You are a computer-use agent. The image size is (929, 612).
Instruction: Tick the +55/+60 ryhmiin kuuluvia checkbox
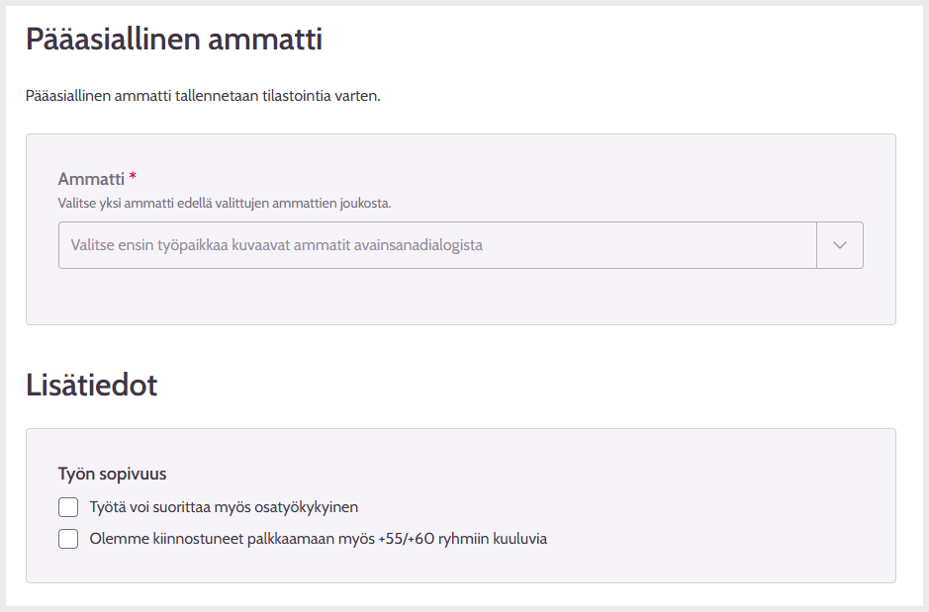[68, 539]
